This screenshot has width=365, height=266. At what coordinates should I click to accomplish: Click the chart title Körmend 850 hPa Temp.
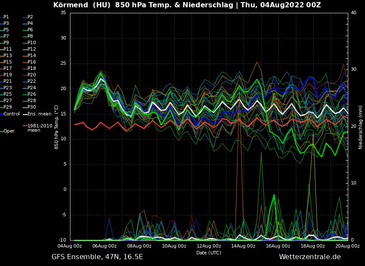tap(187, 5)
